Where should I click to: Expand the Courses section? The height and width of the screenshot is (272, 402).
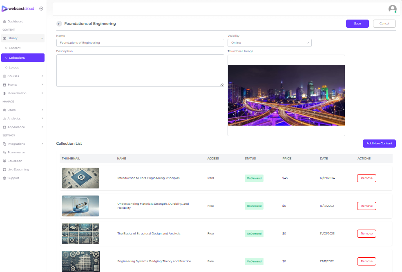click(13, 76)
